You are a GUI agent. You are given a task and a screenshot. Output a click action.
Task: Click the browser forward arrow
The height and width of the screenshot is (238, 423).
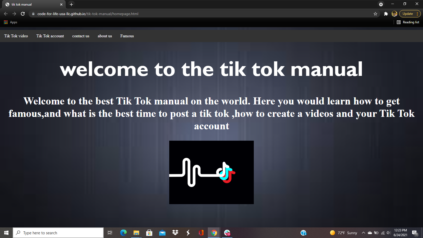click(14, 14)
